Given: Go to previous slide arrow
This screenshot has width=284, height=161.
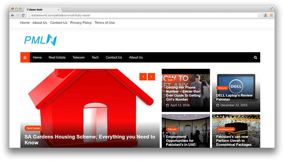Looking at the screenshot, I should click(x=143, y=77).
